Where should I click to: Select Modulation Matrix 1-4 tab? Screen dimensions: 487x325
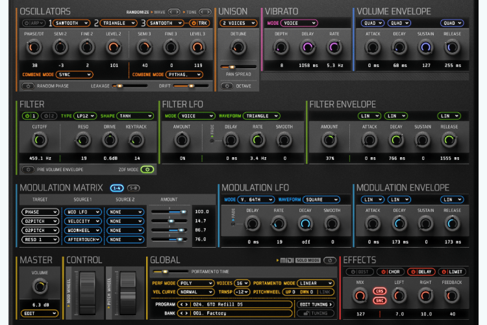(x=117, y=188)
